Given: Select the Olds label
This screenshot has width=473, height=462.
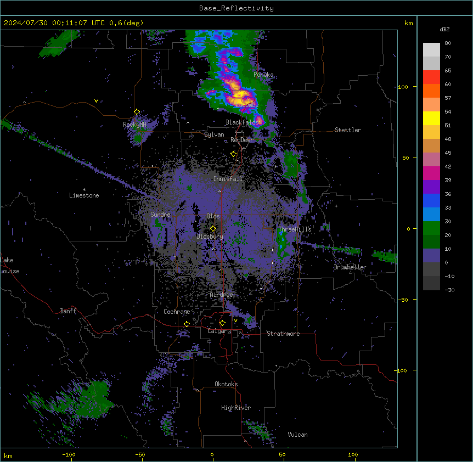Looking at the screenshot, I should coord(213,216).
